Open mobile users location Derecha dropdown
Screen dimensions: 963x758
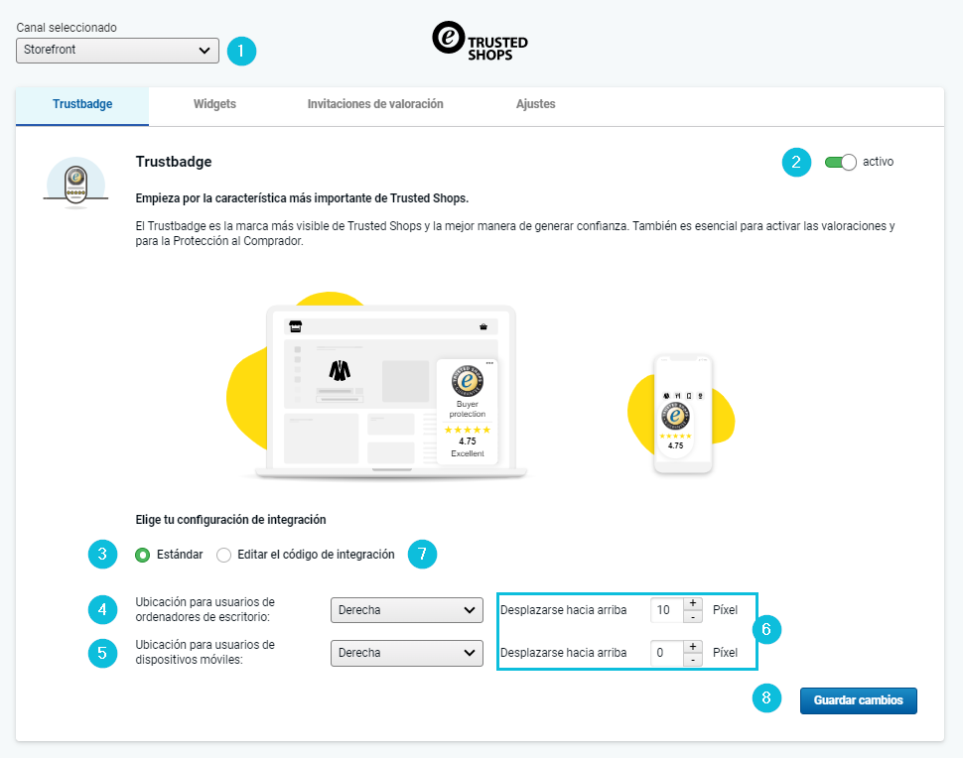[x=407, y=653]
